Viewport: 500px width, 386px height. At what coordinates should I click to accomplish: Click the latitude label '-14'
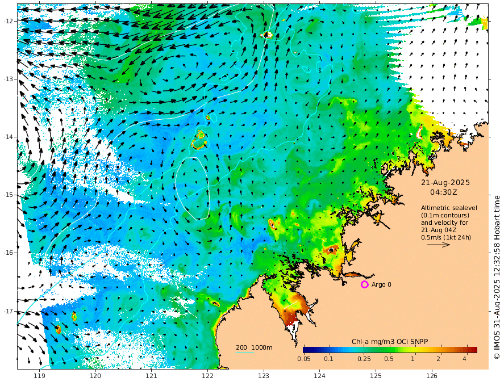tap(9, 137)
